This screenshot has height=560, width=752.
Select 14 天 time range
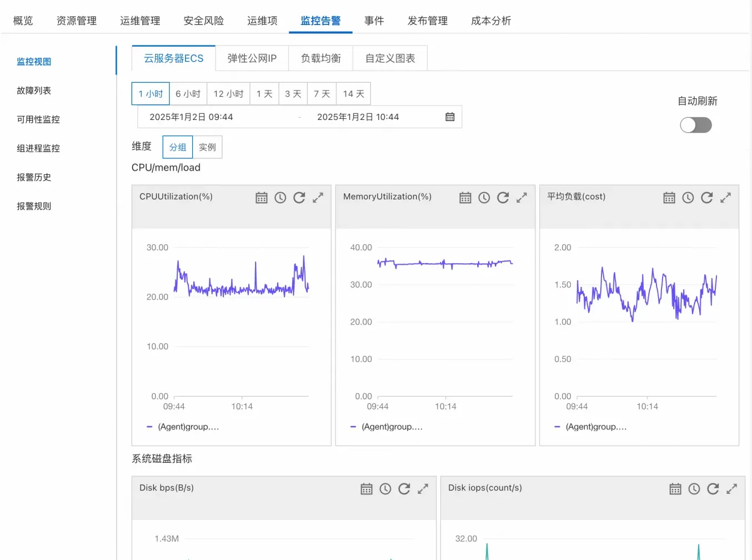click(x=354, y=94)
